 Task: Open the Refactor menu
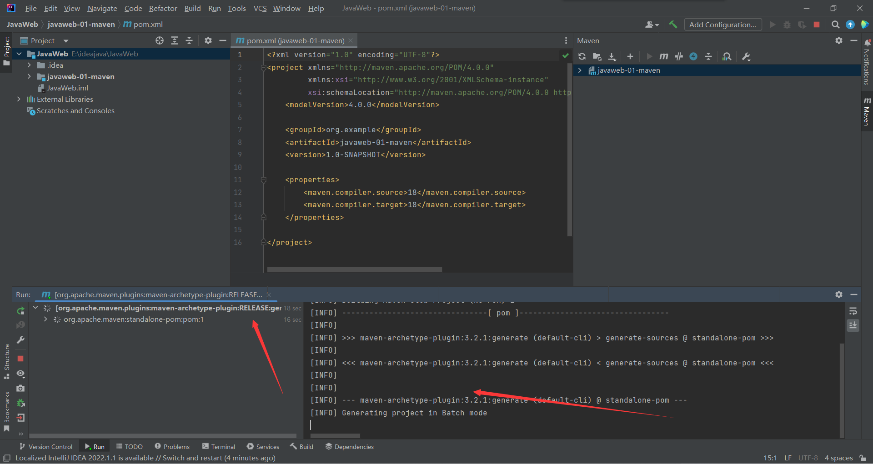[163, 8]
